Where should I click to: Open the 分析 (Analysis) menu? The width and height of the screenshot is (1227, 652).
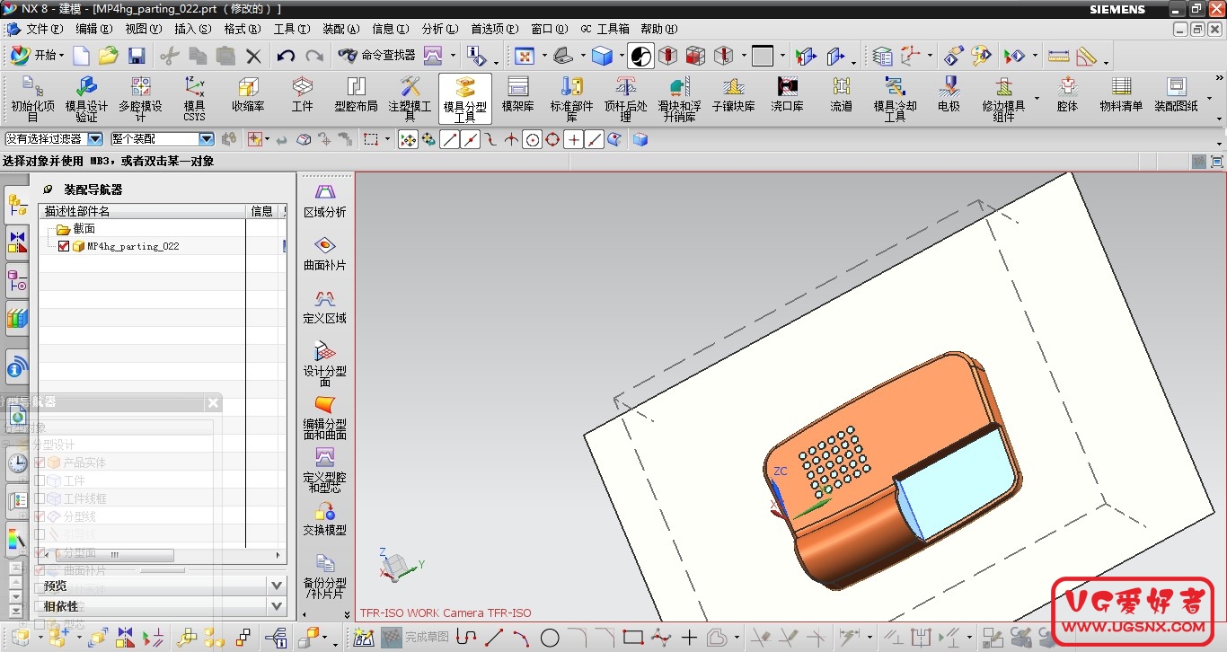coord(439,29)
